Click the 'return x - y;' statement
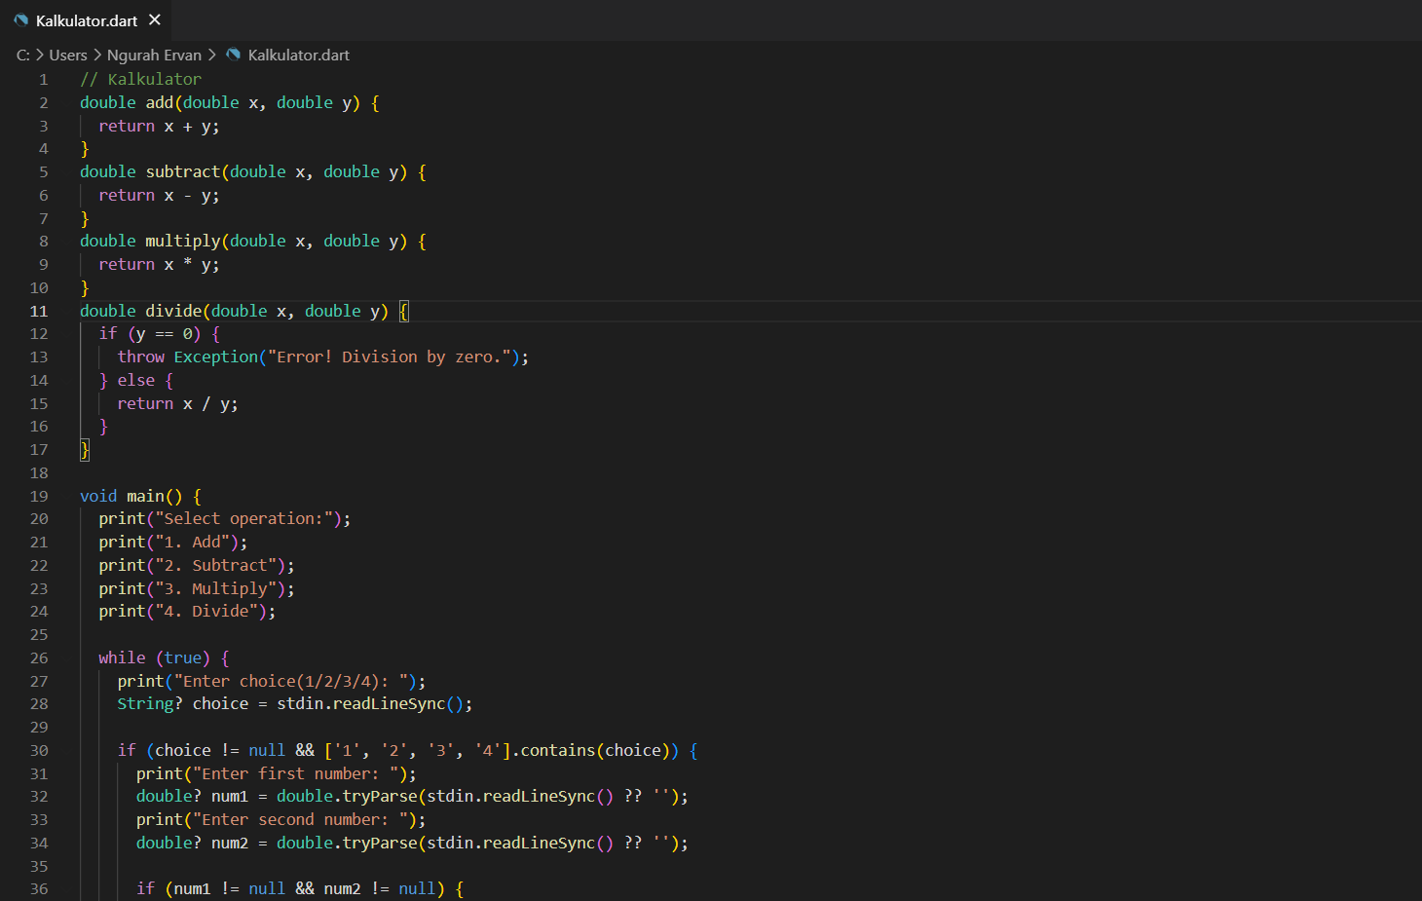Image resolution: width=1422 pixels, height=901 pixels. tap(159, 195)
